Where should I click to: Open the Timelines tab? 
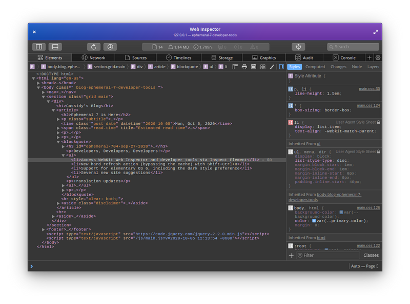coord(179,58)
